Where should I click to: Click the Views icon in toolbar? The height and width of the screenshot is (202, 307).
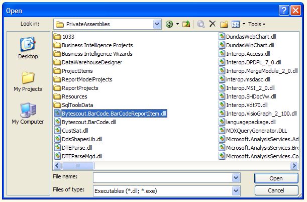236,24
